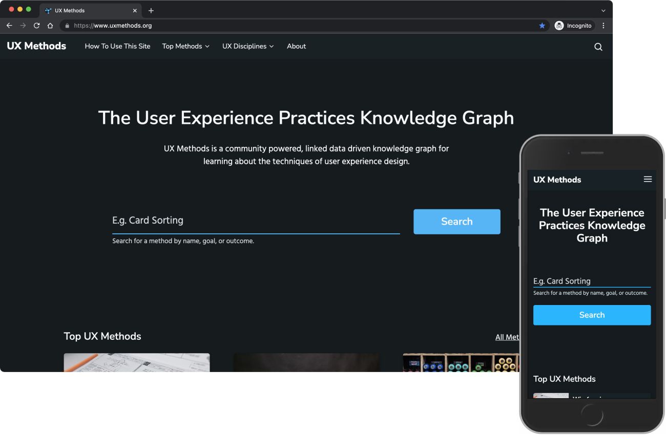Open the dark middle method card thumbnail
666x435 pixels.
click(x=306, y=362)
